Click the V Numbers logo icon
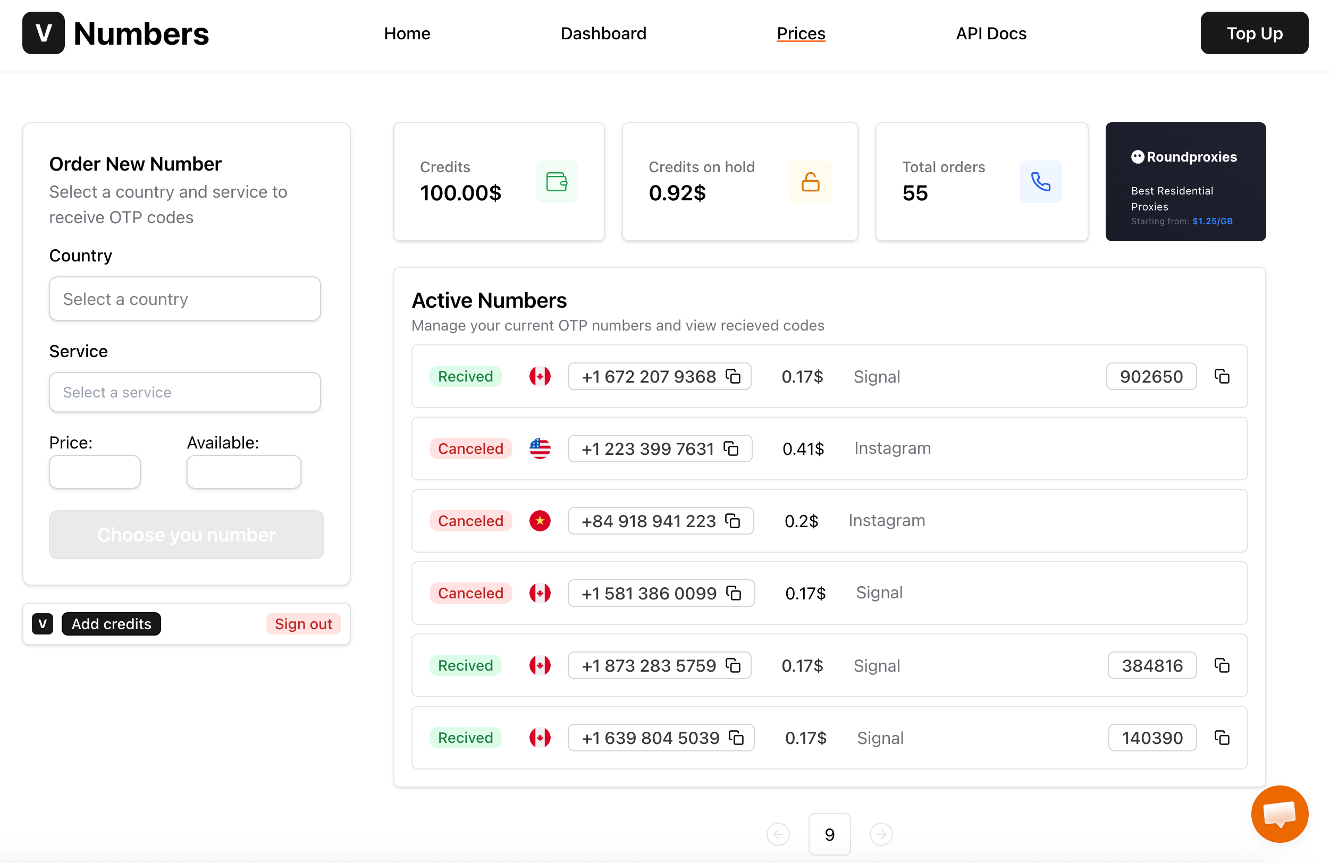The height and width of the screenshot is (863, 1330). point(43,33)
